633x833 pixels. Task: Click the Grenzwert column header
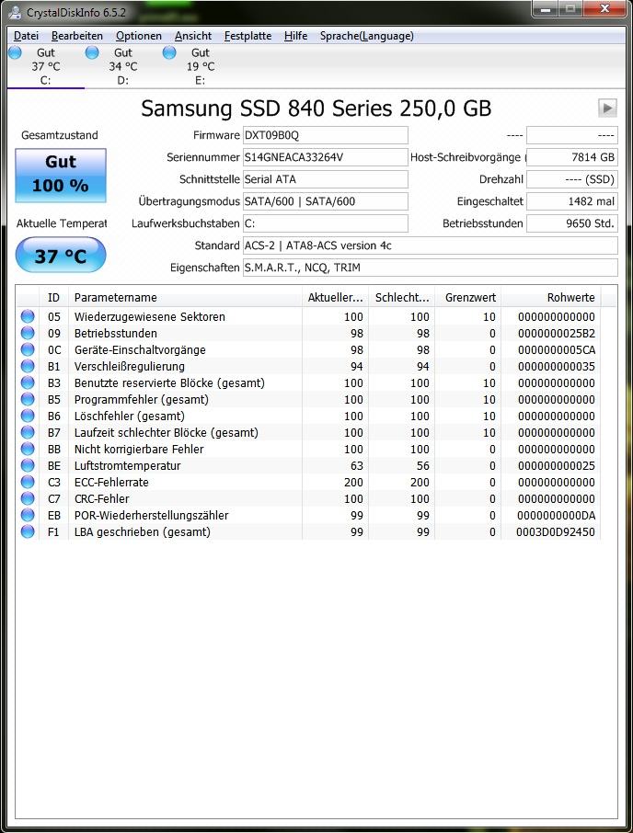(468, 298)
